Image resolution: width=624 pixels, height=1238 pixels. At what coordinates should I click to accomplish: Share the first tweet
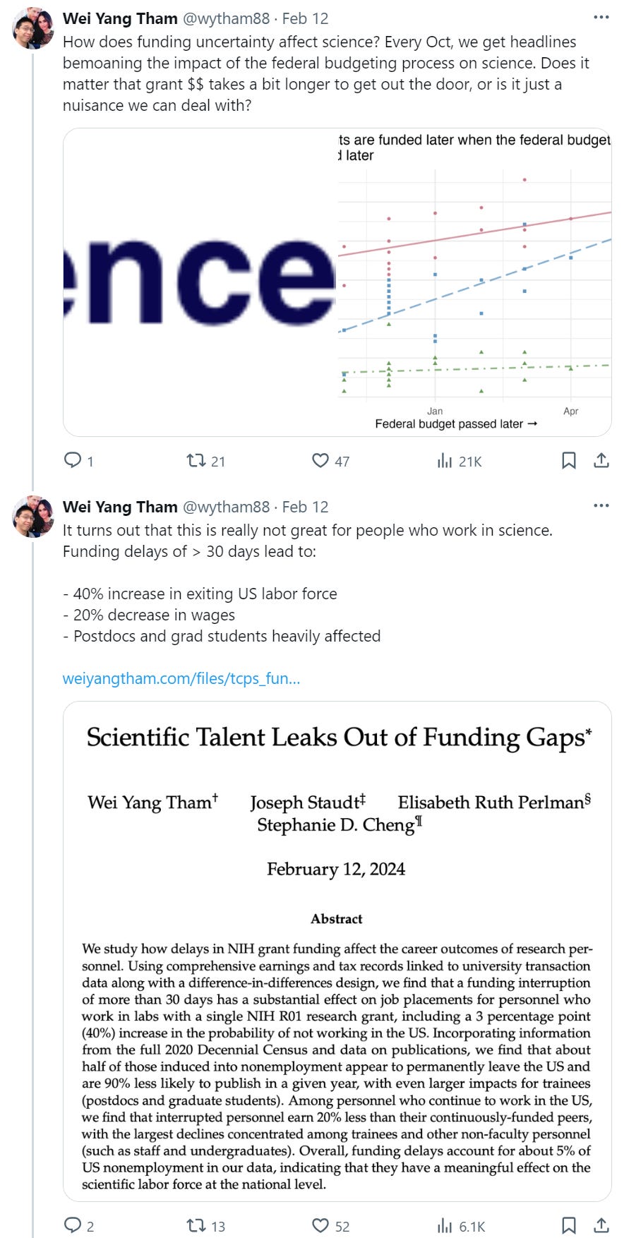pyautogui.click(x=601, y=461)
